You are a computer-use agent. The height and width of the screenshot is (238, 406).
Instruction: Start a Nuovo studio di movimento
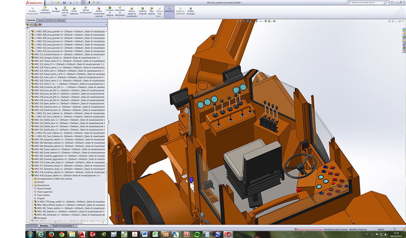pos(131,12)
